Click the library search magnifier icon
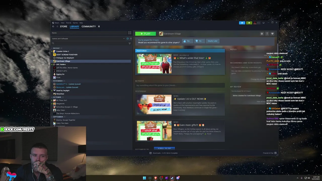Image resolution: width=322 pixels, height=181 pixels. click(53, 43)
